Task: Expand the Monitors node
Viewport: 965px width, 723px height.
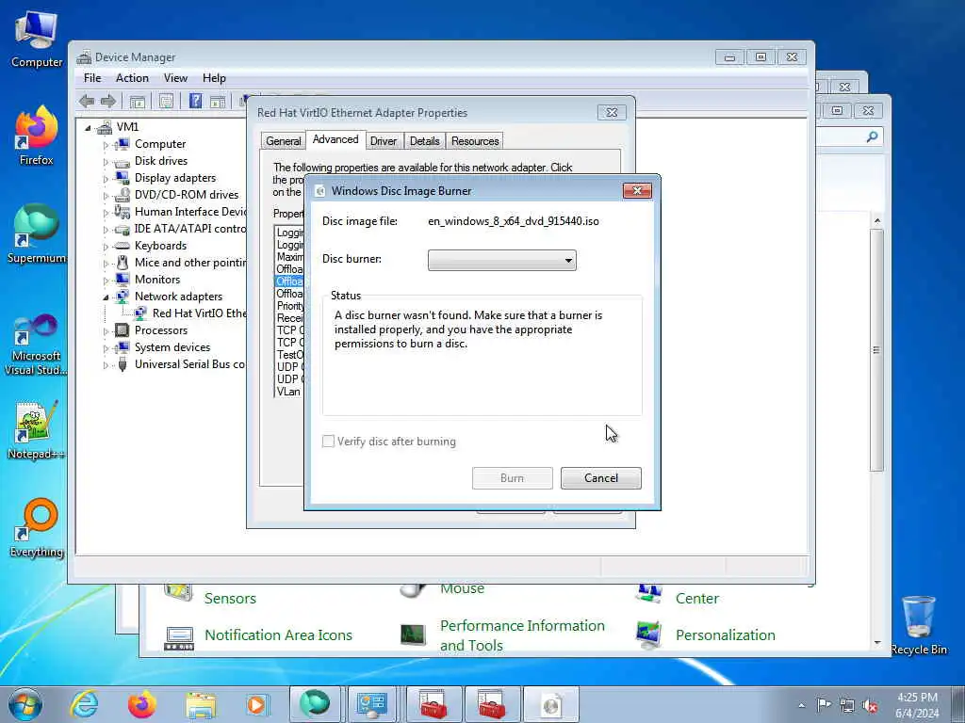Action: [x=106, y=280]
